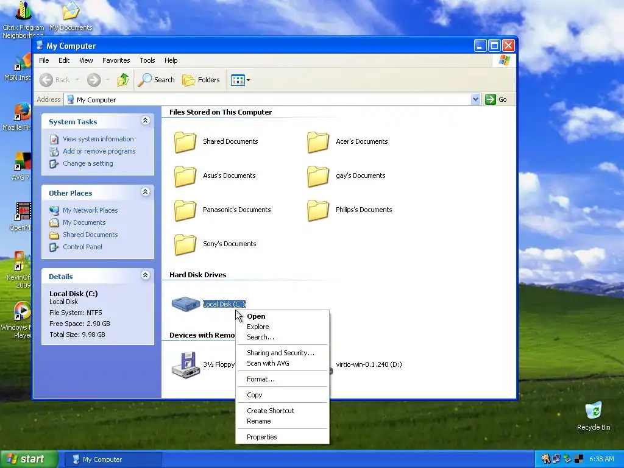This screenshot has width=624, height=468.
Task: Open the Favorites menu
Action: point(116,60)
